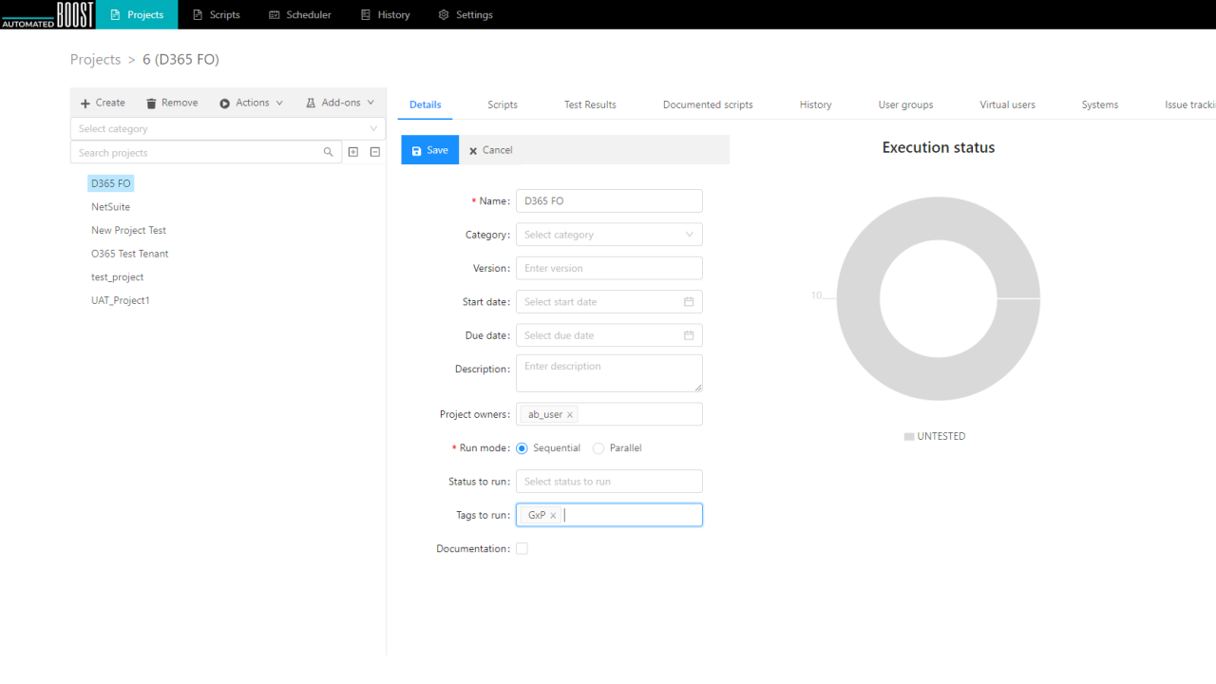
Task: Switch to the User groups tab
Action: pyautogui.click(x=905, y=104)
